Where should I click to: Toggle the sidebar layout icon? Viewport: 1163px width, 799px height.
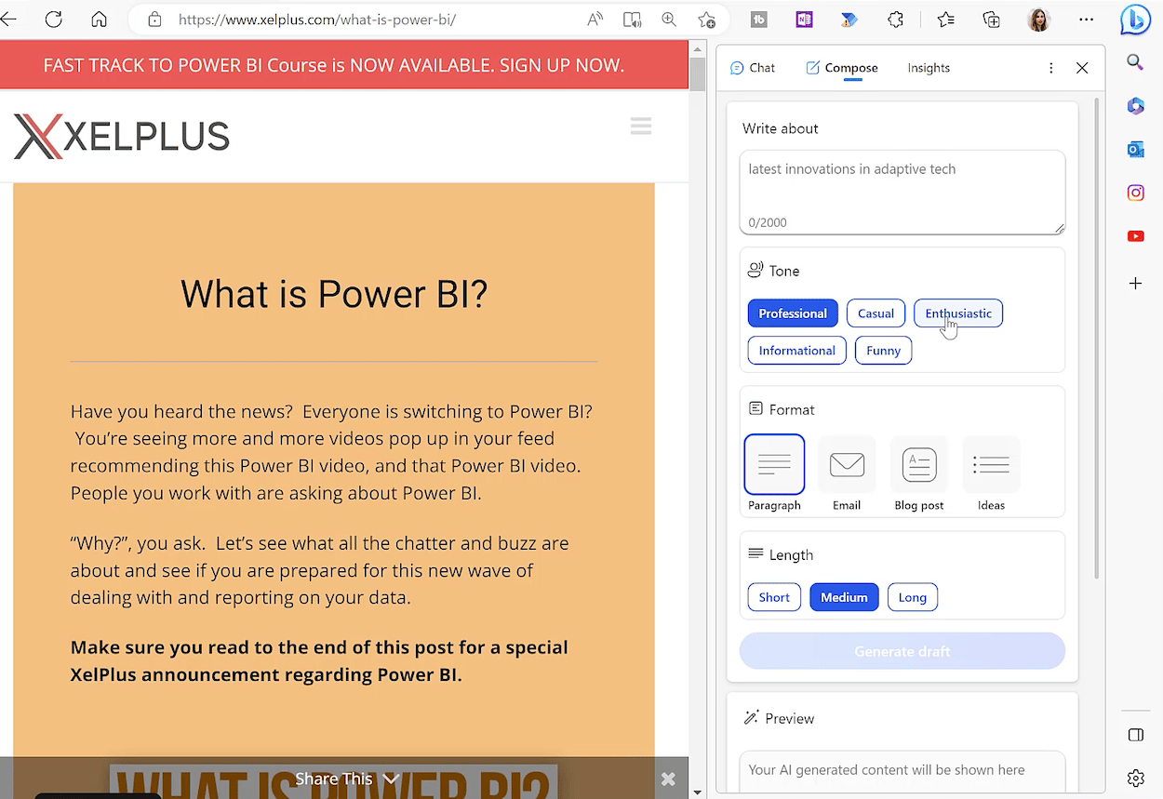pos(1135,735)
